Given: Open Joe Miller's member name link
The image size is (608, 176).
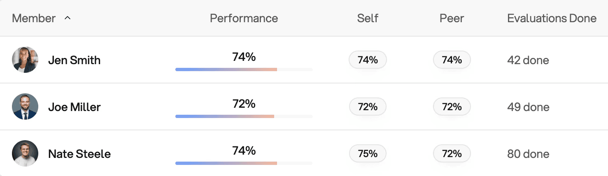Looking at the screenshot, I should pyautogui.click(x=75, y=107).
